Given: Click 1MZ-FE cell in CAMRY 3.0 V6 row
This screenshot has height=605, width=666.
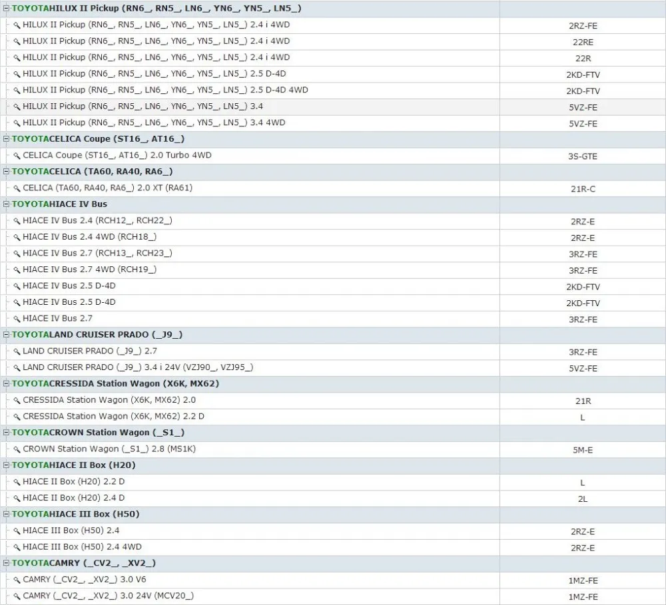Looking at the screenshot, I should pyautogui.click(x=583, y=580).
